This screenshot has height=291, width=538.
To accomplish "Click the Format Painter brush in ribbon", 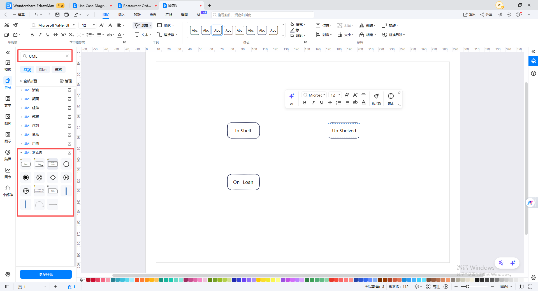I will 16,25.
